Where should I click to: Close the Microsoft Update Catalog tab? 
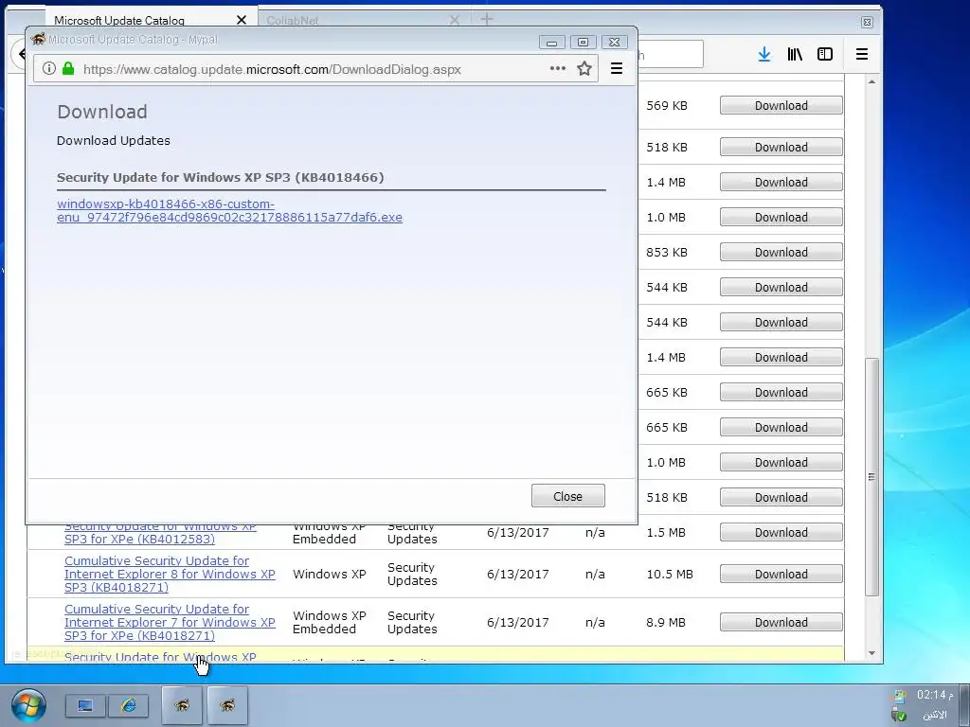click(x=242, y=20)
